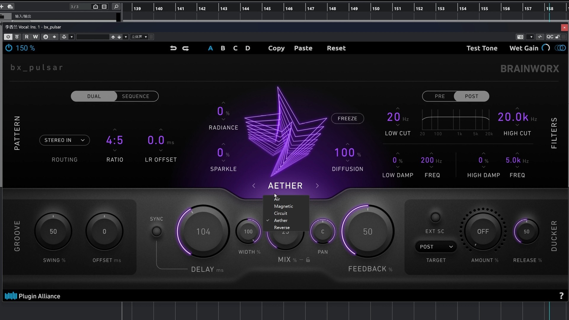Open the STEREO IN routing dropdown

64,140
